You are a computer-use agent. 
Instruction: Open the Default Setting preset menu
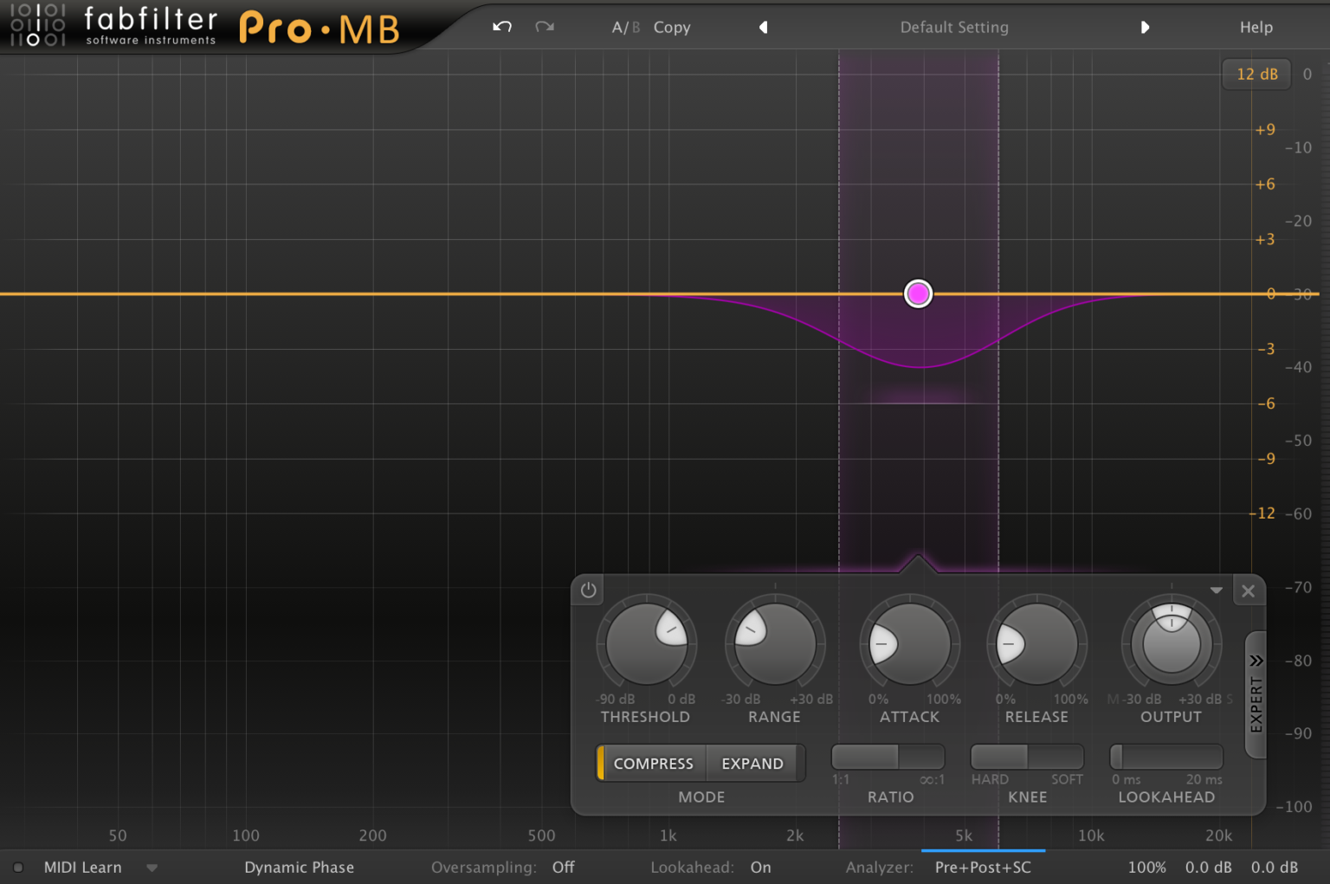pyautogui.click(x=954, y=27)
